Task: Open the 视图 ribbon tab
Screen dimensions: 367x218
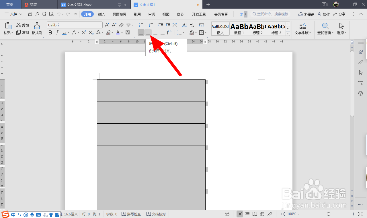Action: [166, 14]
